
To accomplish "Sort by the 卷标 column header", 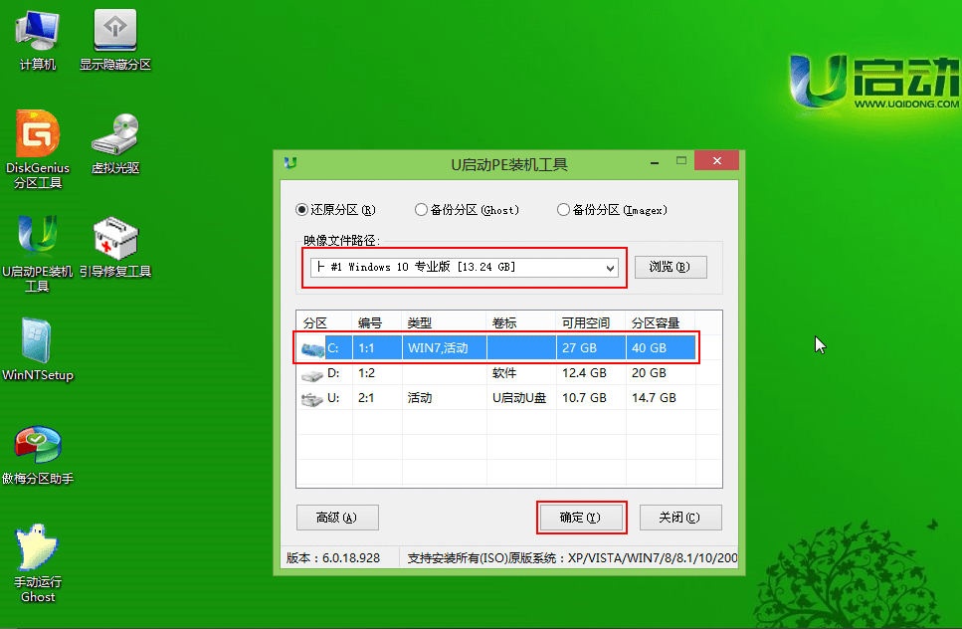I will (x=521, y=322).
